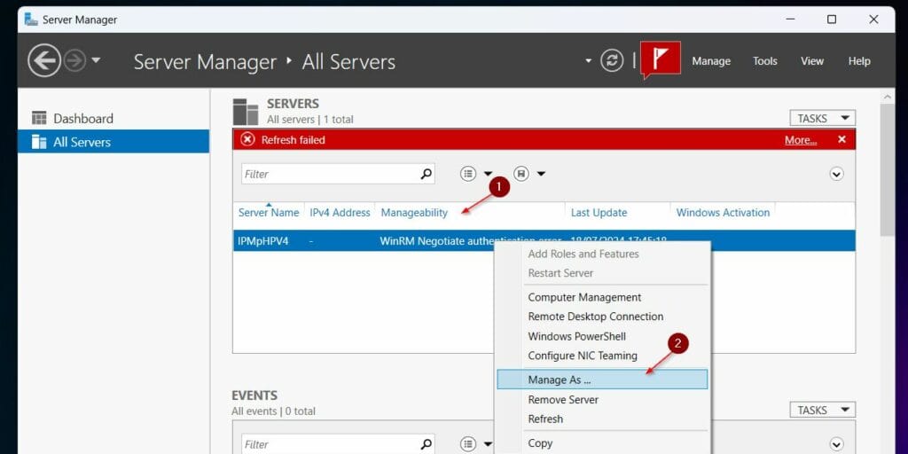Choose Remove Server from context menu
Screen dimensions: 908x454
[563, 400]
